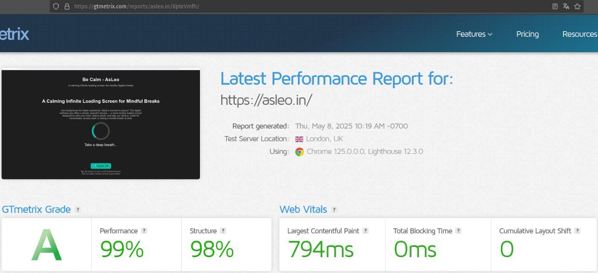Screen dimensions: 598x273
Task: Click help icon next to Total Blocking Time
Action: (458, 231)
